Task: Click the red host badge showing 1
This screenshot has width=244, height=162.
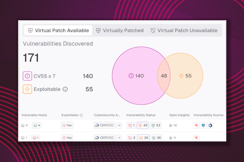Action: (36, 138)
